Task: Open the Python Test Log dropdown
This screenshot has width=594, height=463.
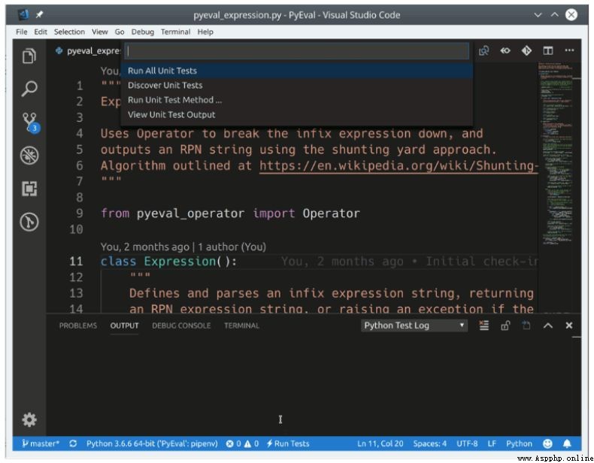Action: coord(414,325)
